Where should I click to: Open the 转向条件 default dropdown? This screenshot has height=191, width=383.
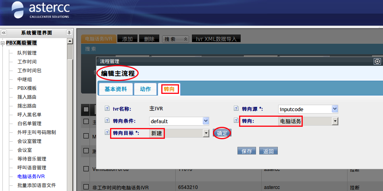point(206,121)
